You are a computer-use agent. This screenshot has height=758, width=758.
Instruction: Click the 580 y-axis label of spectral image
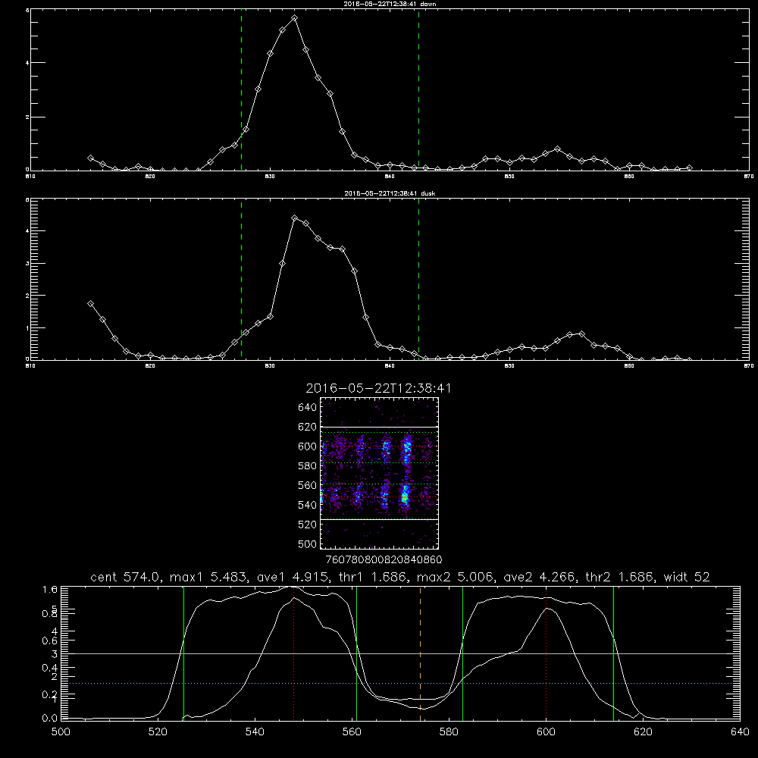(308, 466)
